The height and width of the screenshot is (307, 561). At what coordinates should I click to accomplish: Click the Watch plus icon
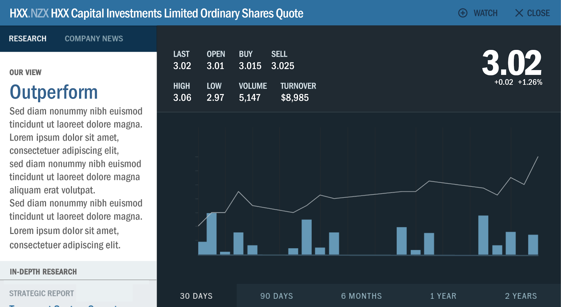pyautogui.click(x=463, y=13)
